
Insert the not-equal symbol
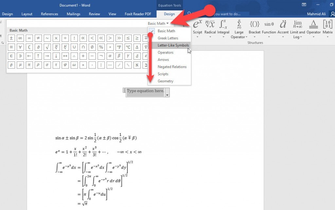(38, 38)
